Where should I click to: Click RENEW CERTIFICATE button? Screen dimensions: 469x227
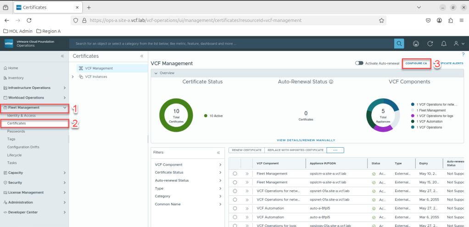[247, 150]
